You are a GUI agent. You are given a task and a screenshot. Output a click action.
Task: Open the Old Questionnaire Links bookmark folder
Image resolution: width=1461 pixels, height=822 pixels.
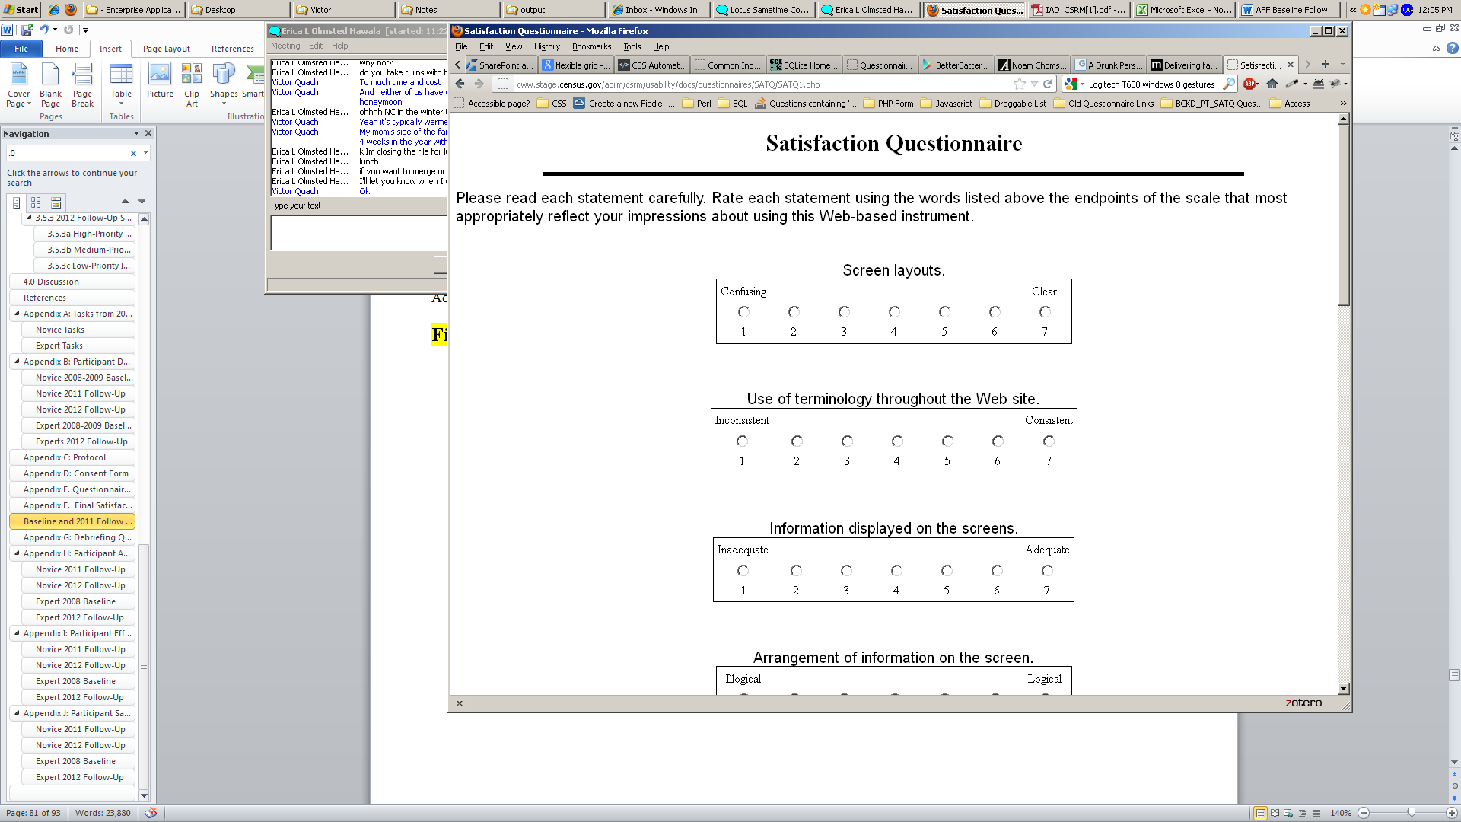point(1103,104)
